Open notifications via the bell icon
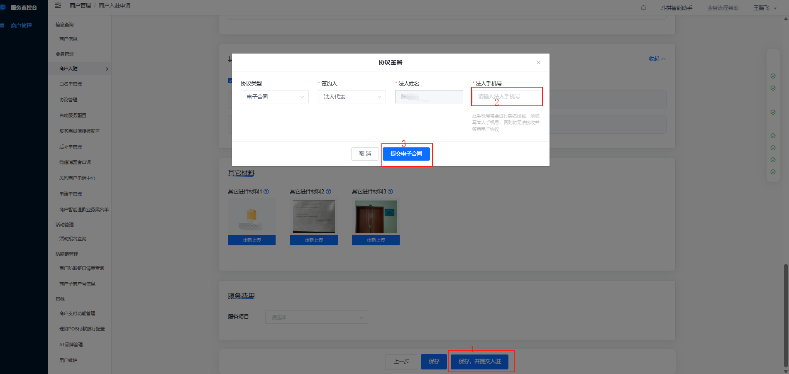789x374 pixels. click(x=643, y=7)
